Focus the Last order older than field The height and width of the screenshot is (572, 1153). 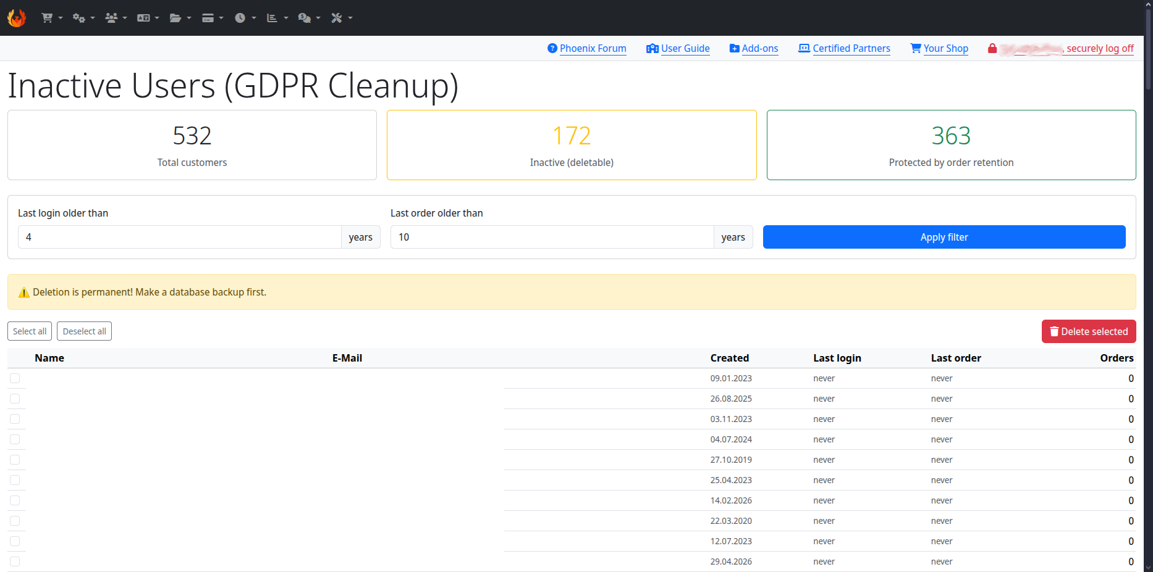(552, 237)
